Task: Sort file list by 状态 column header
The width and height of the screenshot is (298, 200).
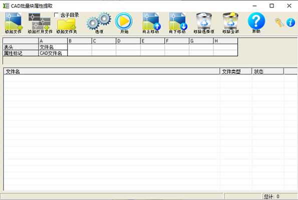Action: click(x=268, y=71)
